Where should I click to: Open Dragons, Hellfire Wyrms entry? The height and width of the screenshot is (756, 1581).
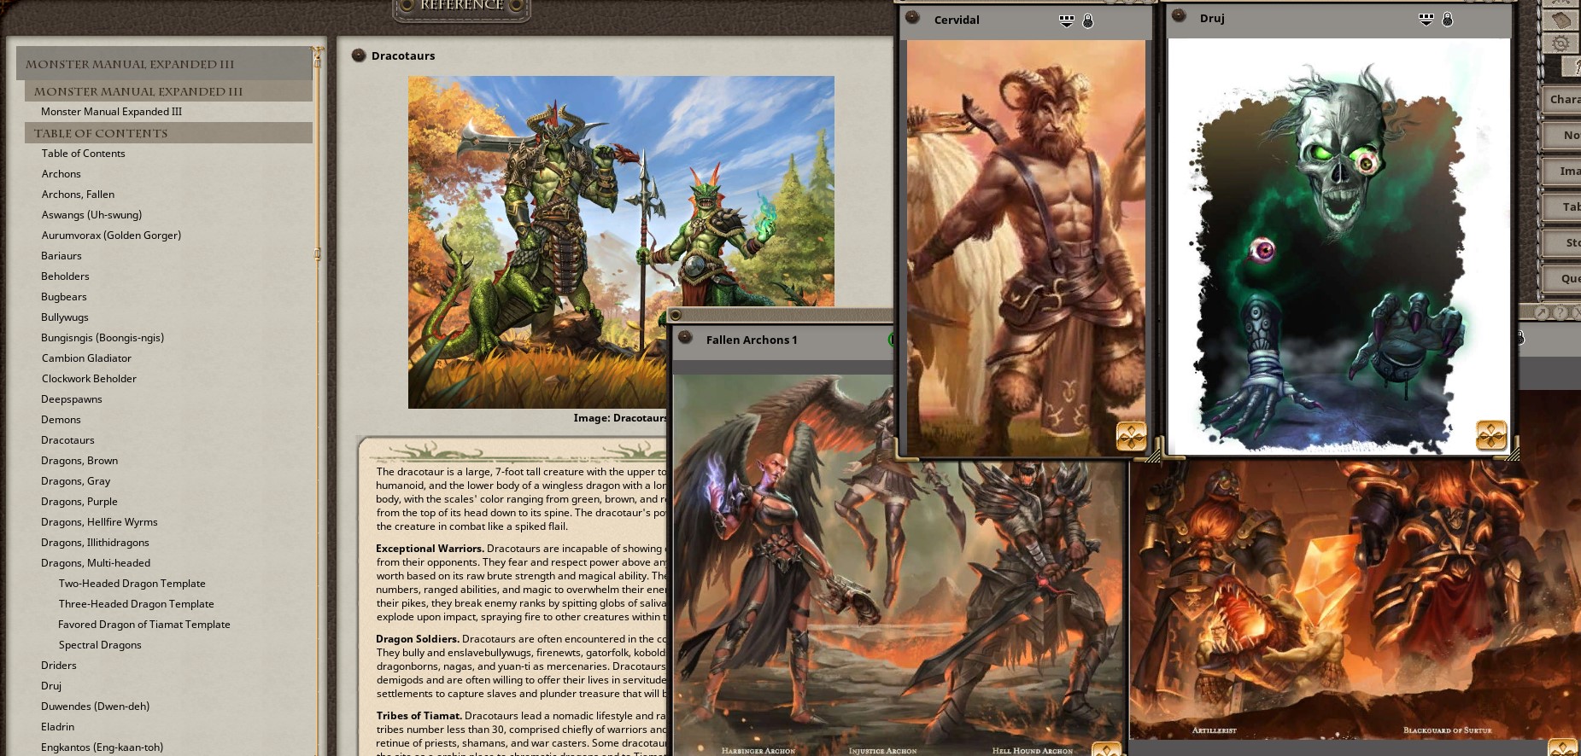point(99,522)
